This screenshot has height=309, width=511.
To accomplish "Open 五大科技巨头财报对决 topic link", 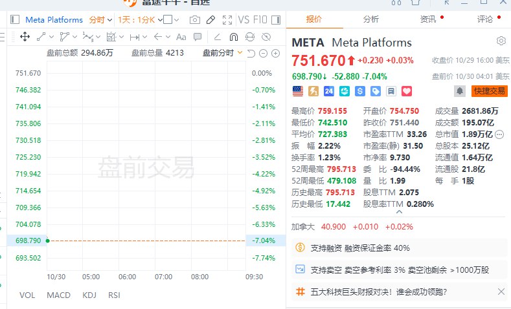I will (x=378, y=292).
